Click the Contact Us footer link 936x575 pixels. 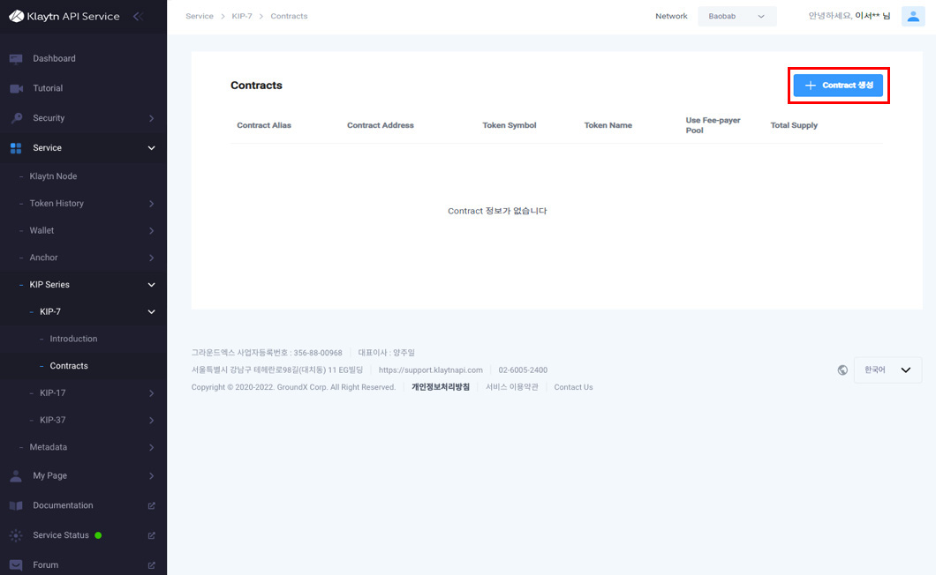coord(573,387)
